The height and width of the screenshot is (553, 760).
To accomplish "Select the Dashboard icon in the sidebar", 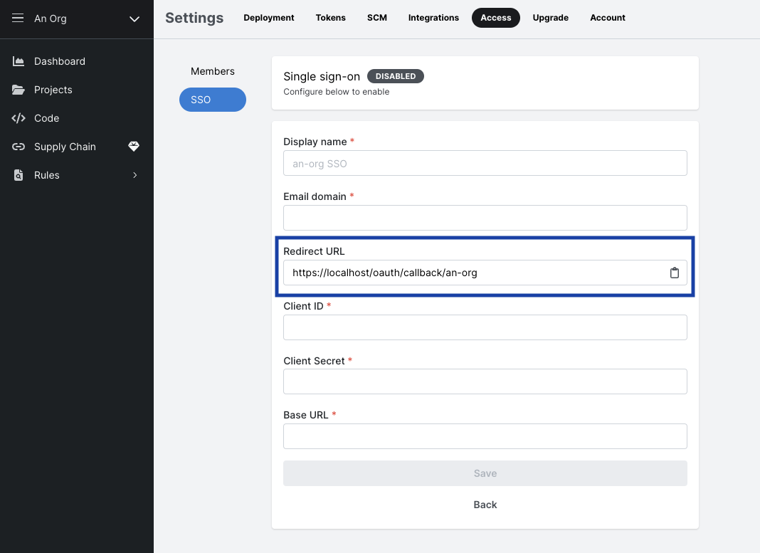I will click(x=19, y=61).
